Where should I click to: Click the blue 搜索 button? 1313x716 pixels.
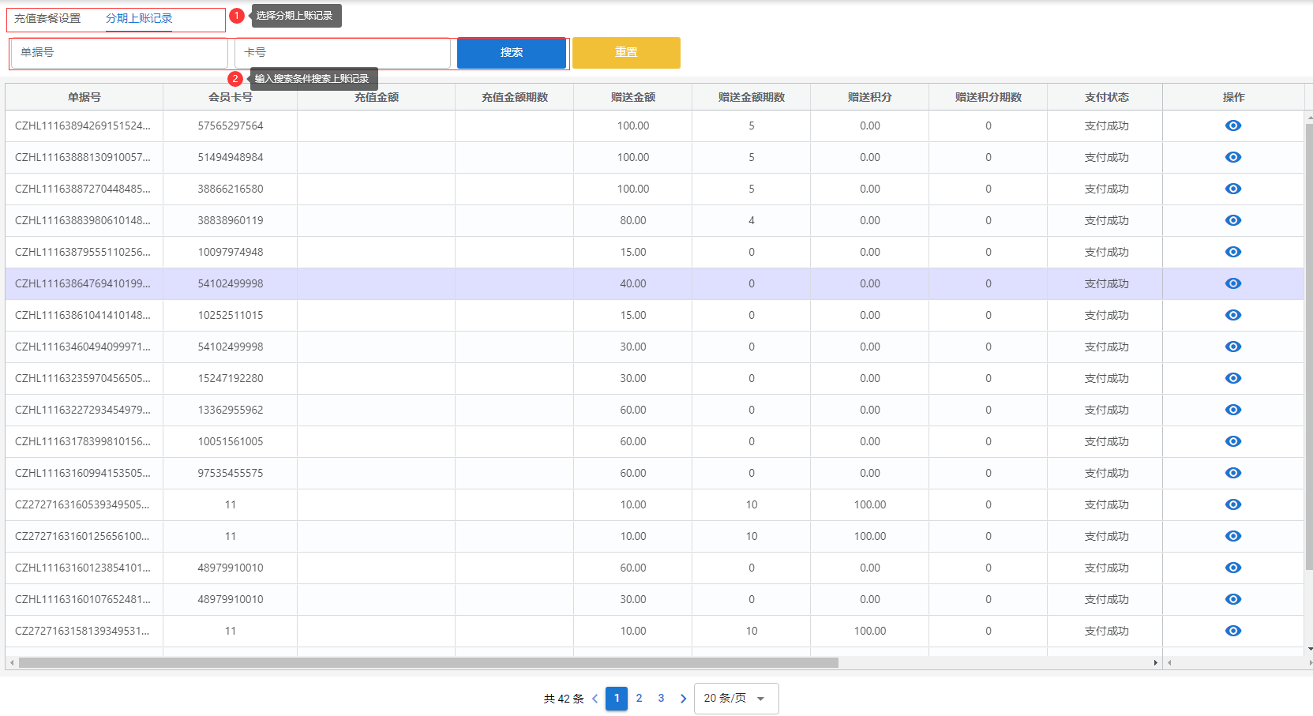tap(512, 52)
